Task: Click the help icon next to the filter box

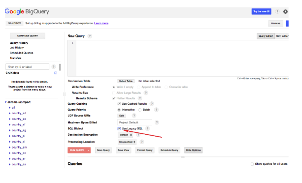Action: (x=54, y=67)
